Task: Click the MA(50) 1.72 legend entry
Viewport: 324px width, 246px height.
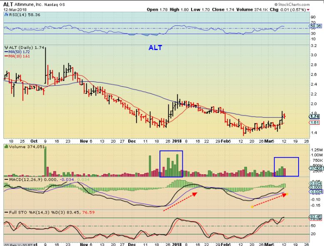Action: 17,52
